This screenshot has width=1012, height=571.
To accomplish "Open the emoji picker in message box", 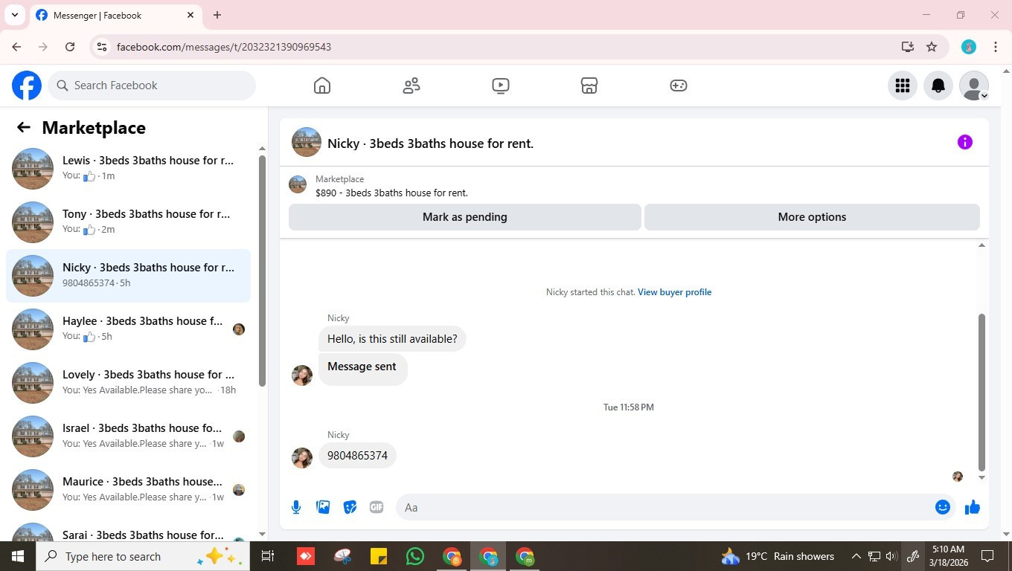I will coord(943,507).
